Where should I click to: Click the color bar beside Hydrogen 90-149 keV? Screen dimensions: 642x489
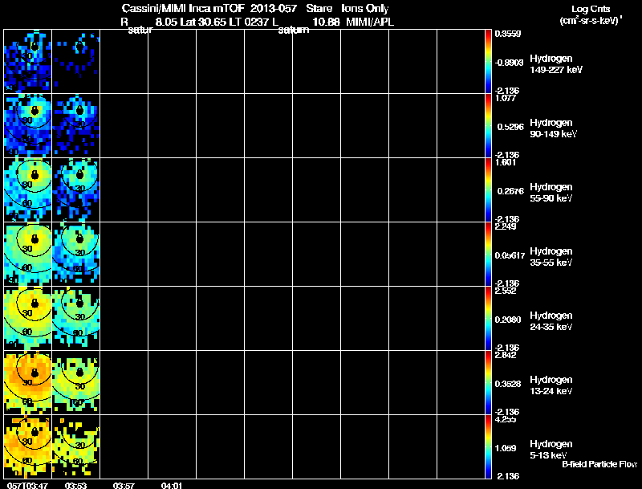coord(488,126)
